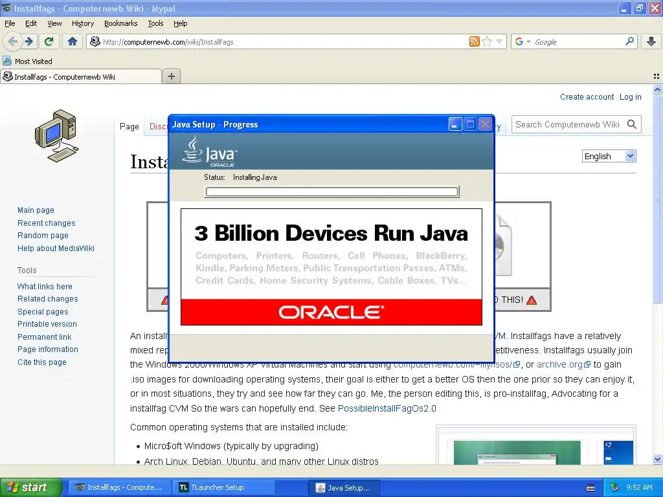
Task: Expand the English language dropdown
Action: [609, 156]
